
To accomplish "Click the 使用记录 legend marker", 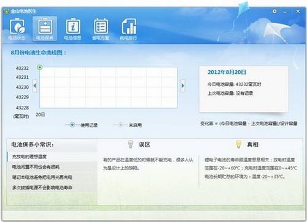I will 72,125.
